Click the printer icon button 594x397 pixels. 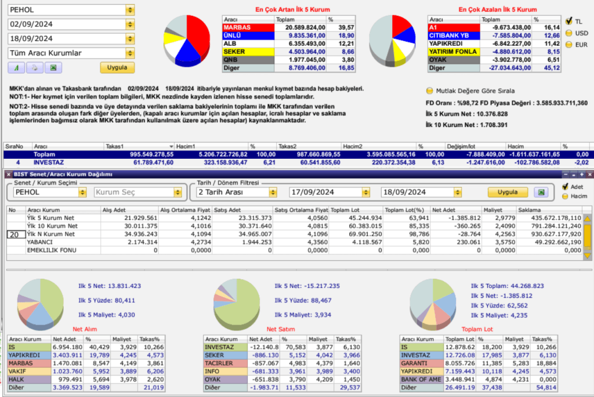(x=34, y=68)
